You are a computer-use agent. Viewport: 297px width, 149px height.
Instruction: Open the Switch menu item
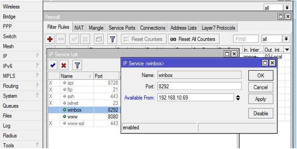click(21, 36)
